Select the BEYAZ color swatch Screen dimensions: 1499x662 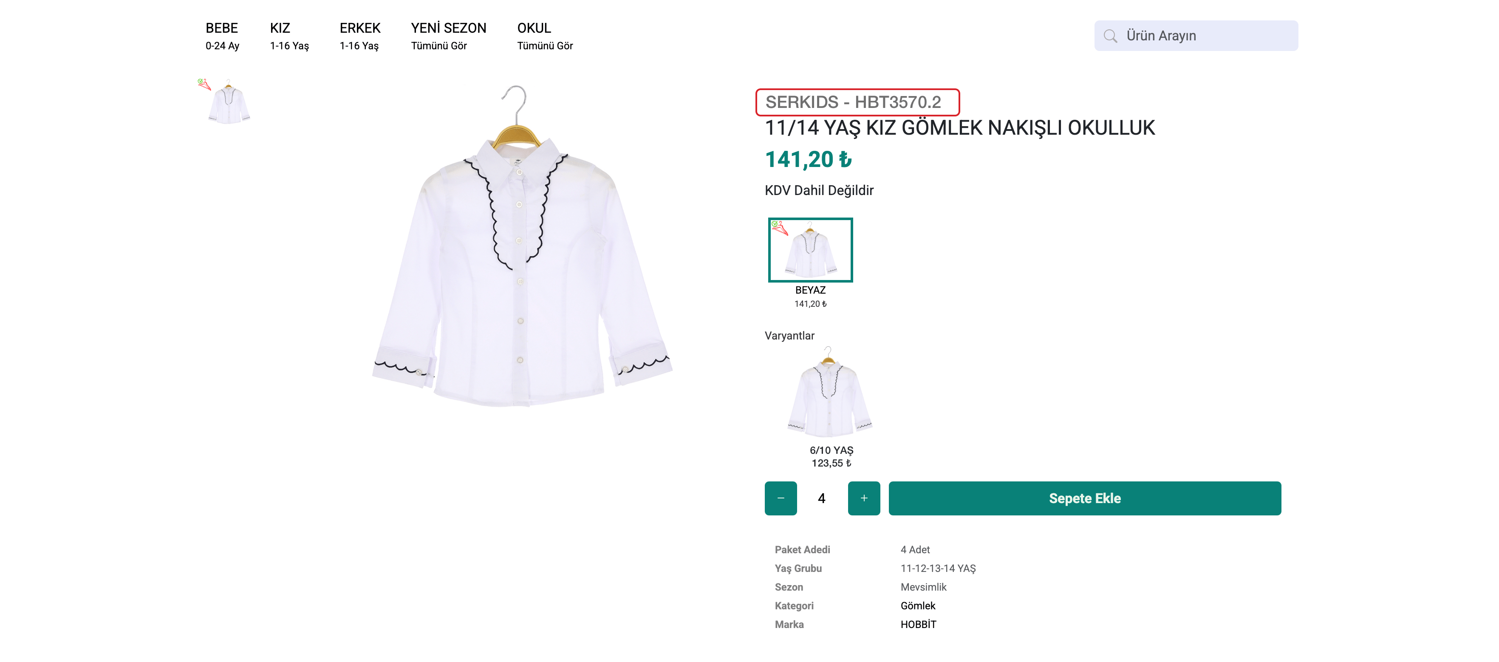(810, 250)
